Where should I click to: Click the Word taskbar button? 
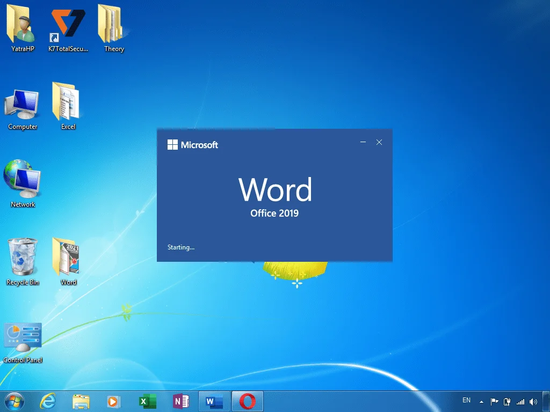click(214, 401)
